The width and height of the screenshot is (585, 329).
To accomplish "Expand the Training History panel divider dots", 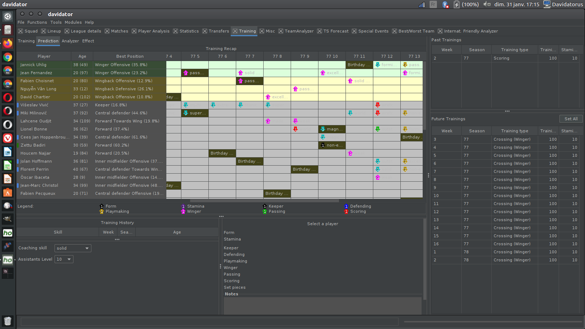I will coord(117,239).
